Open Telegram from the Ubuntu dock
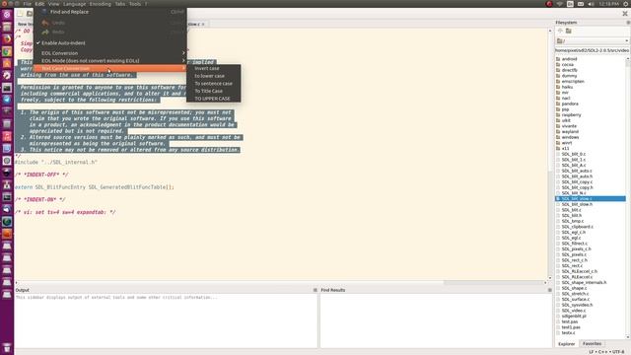Image resolution: width=631 pixels, height=355 pixels. 7,100
